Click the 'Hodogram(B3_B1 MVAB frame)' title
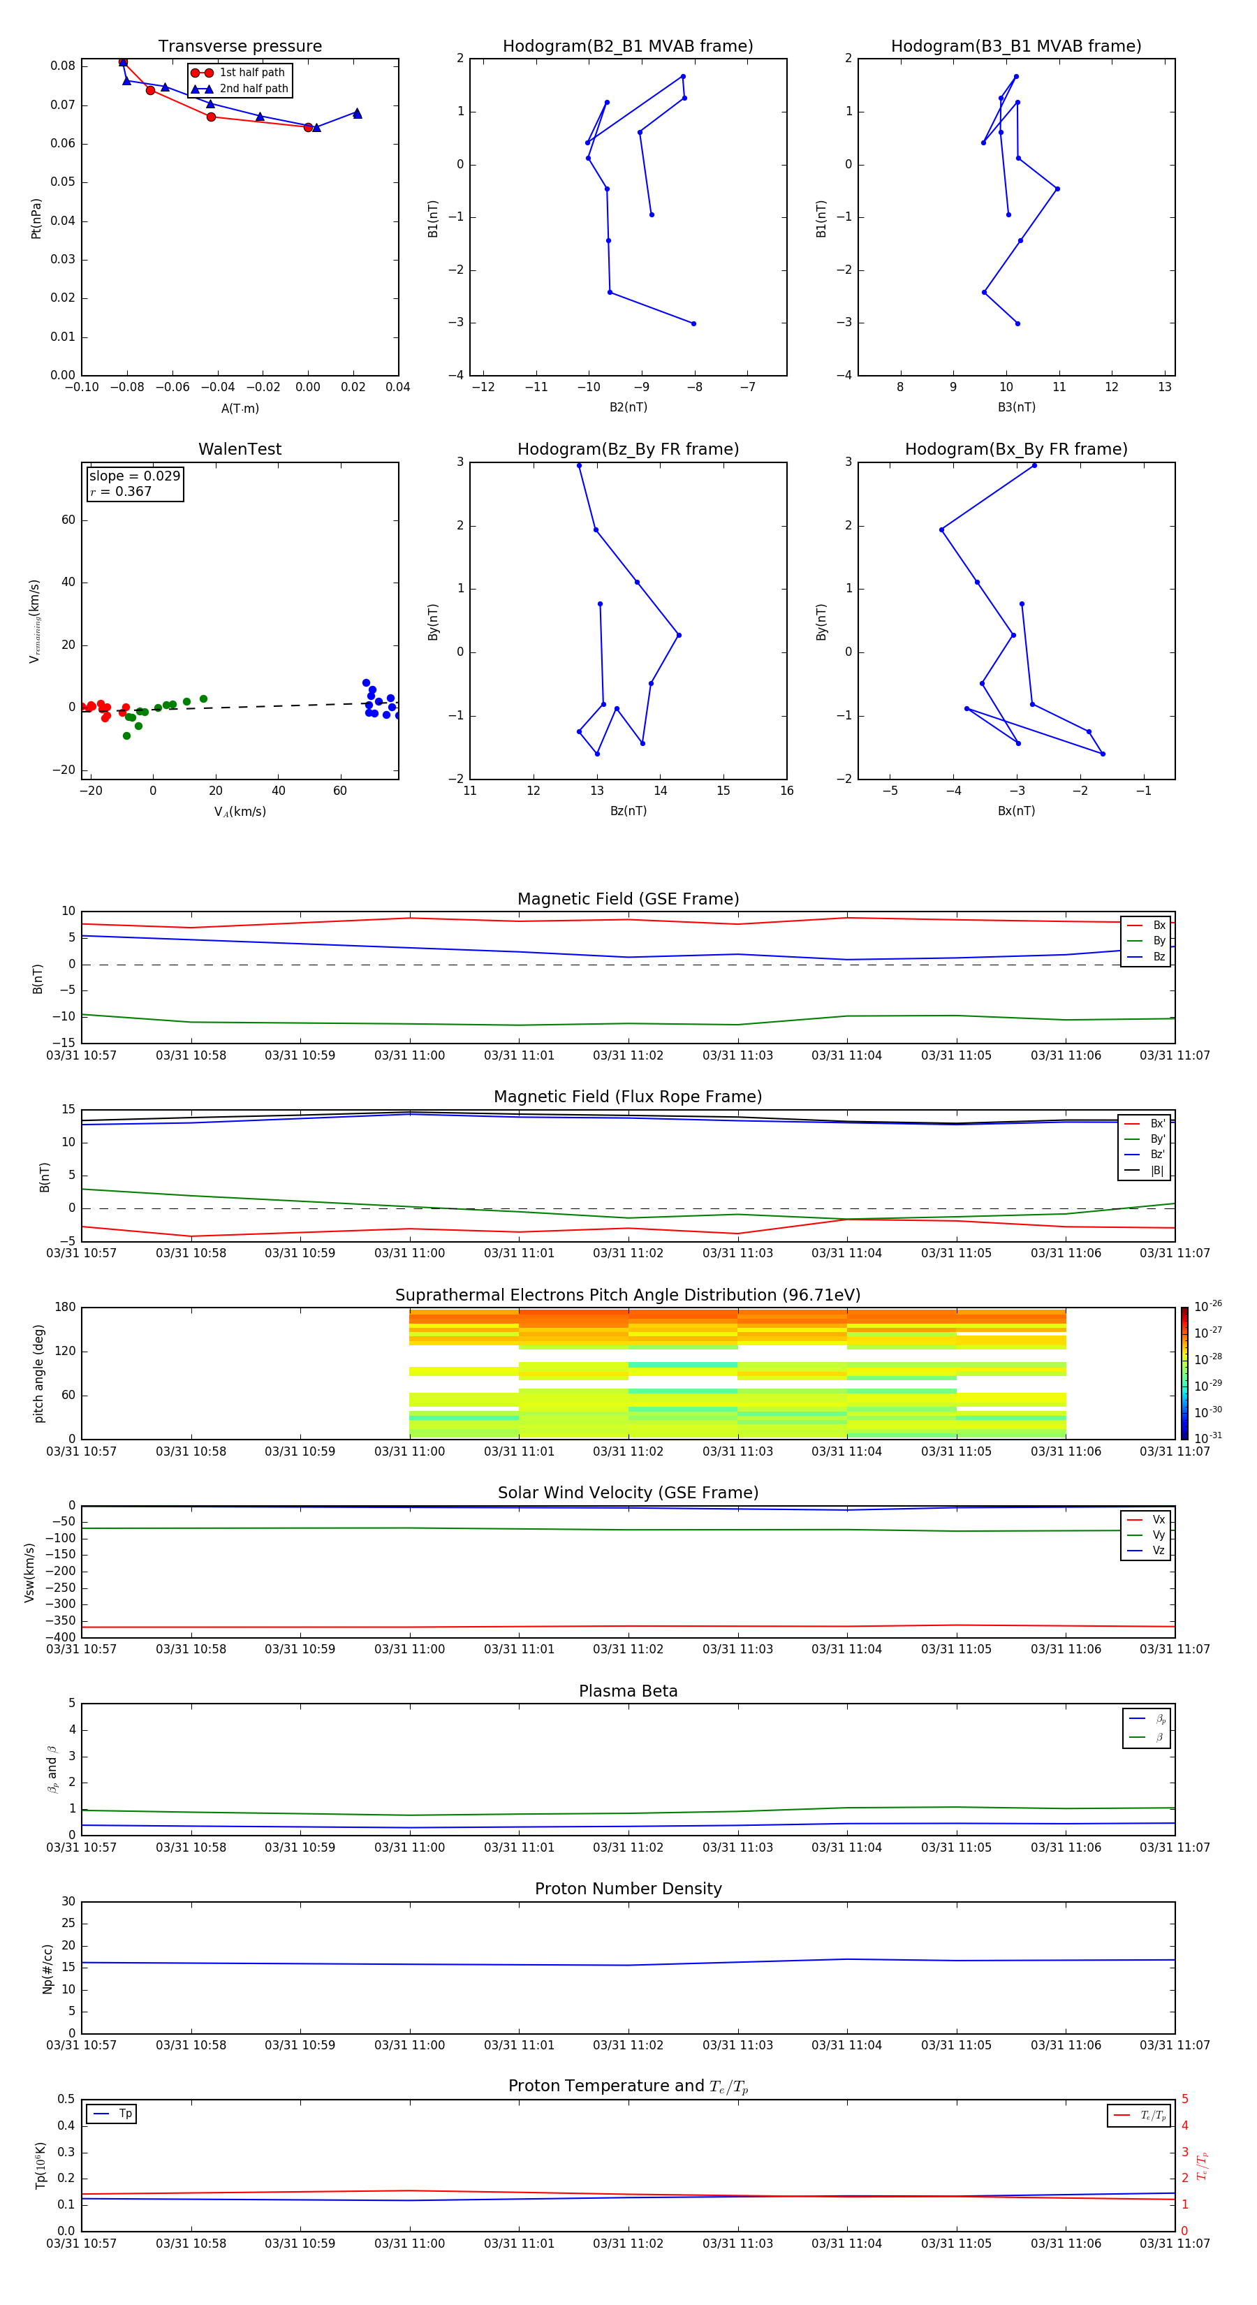The image size is (1257, 2305). 1016,47
